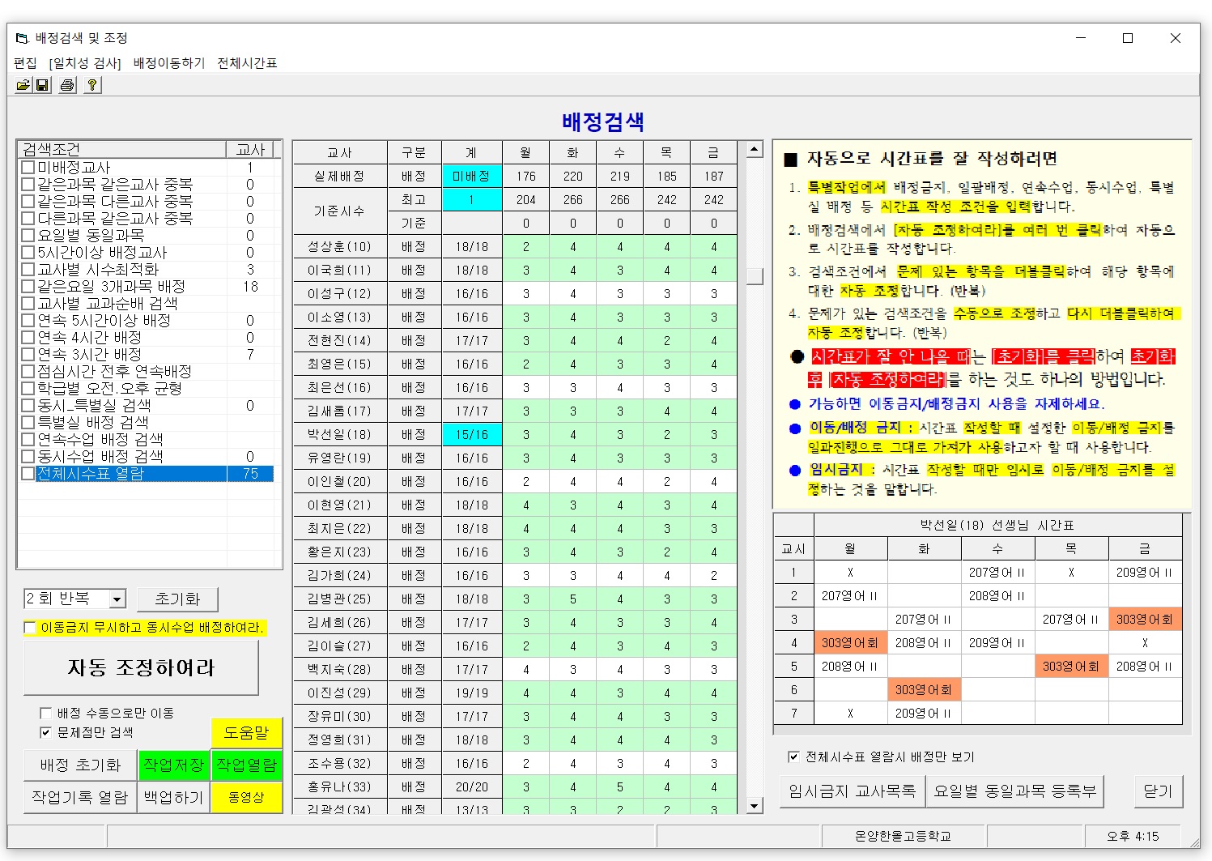Click the 백업하기 button
The height and width of the screenshot is (861, 1212).
173,798
